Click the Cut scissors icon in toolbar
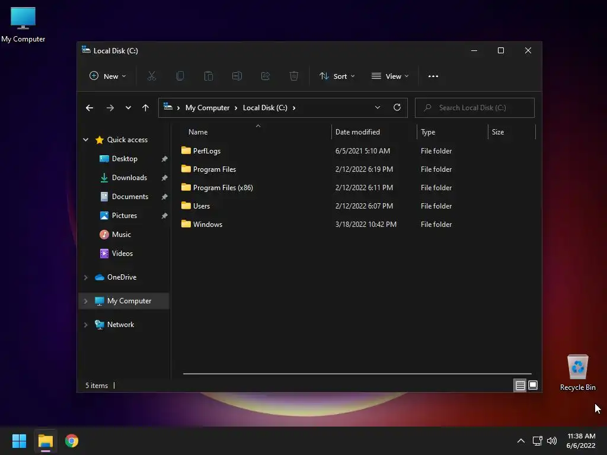 [151, 76]
